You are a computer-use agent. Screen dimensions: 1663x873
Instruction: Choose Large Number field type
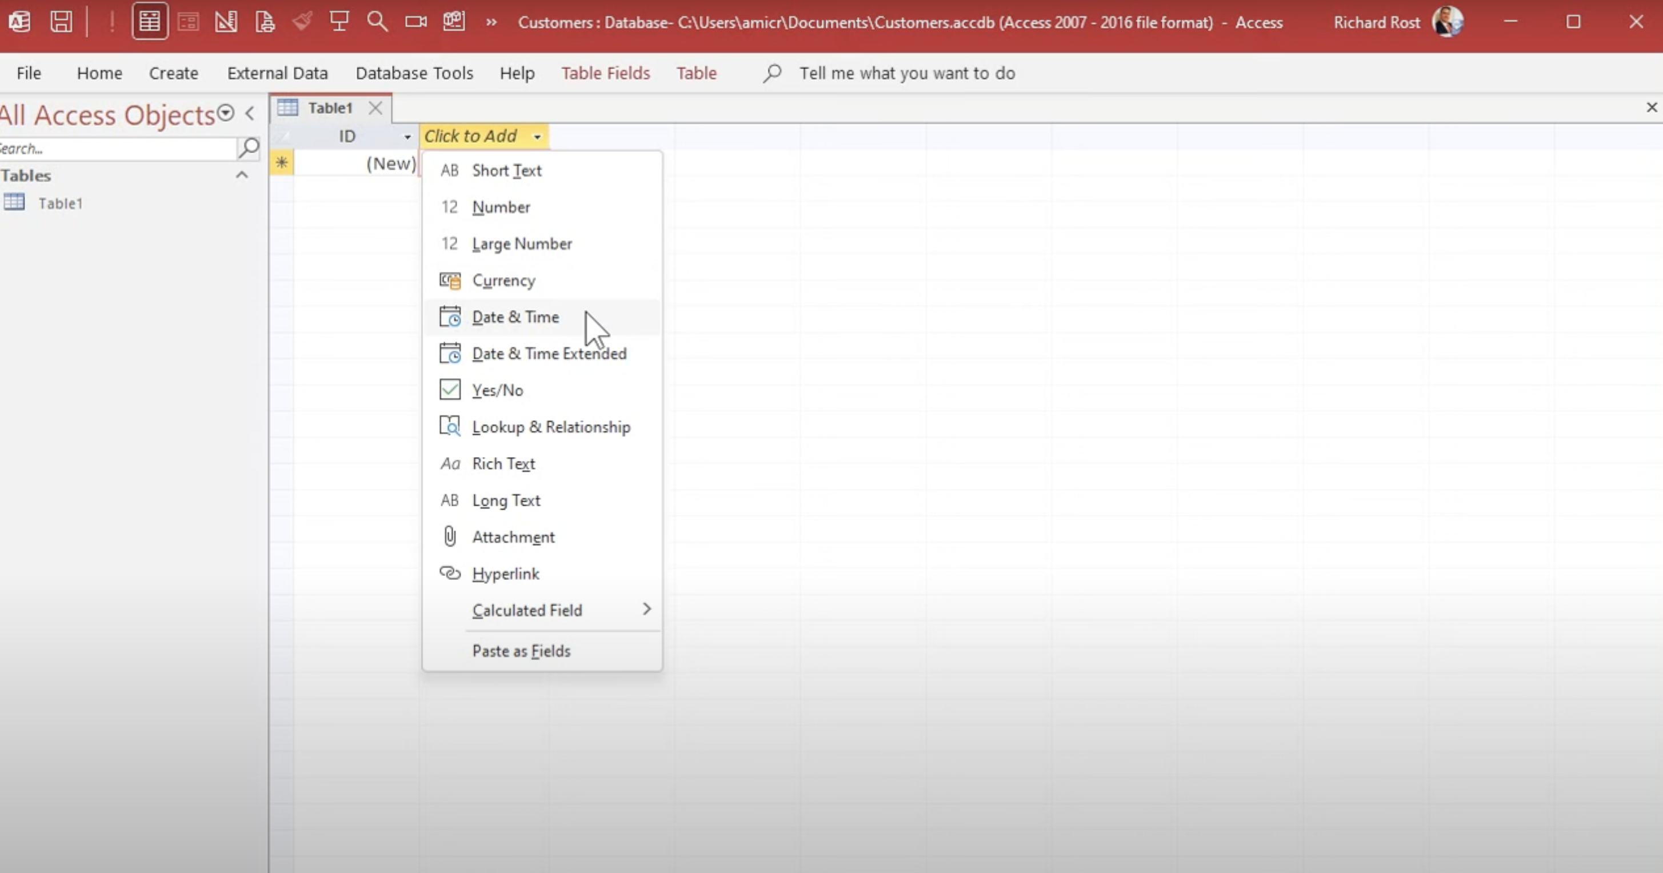(542, 244)
